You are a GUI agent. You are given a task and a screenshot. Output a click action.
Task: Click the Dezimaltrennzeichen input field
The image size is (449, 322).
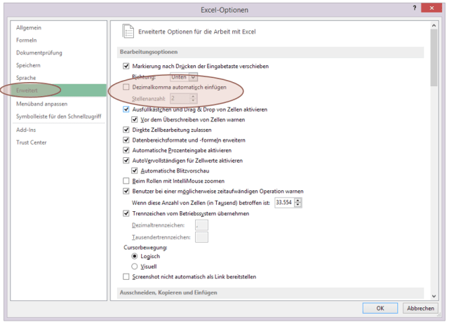[201, 225]
